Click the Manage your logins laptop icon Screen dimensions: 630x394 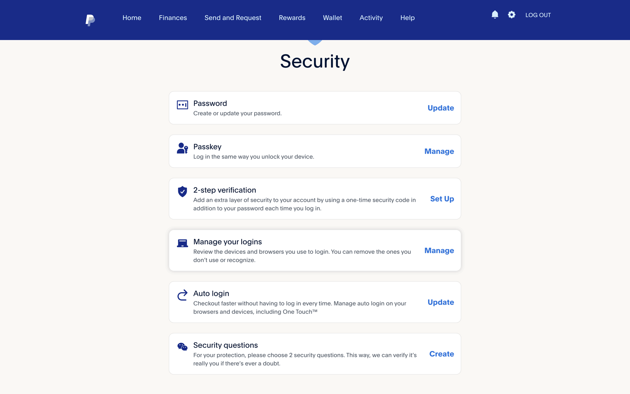[x=182, y=243]
